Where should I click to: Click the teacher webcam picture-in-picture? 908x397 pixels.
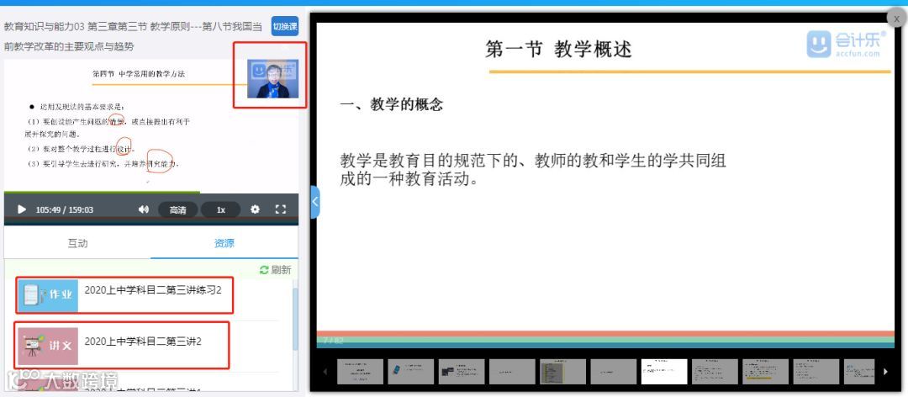(272, 78)
